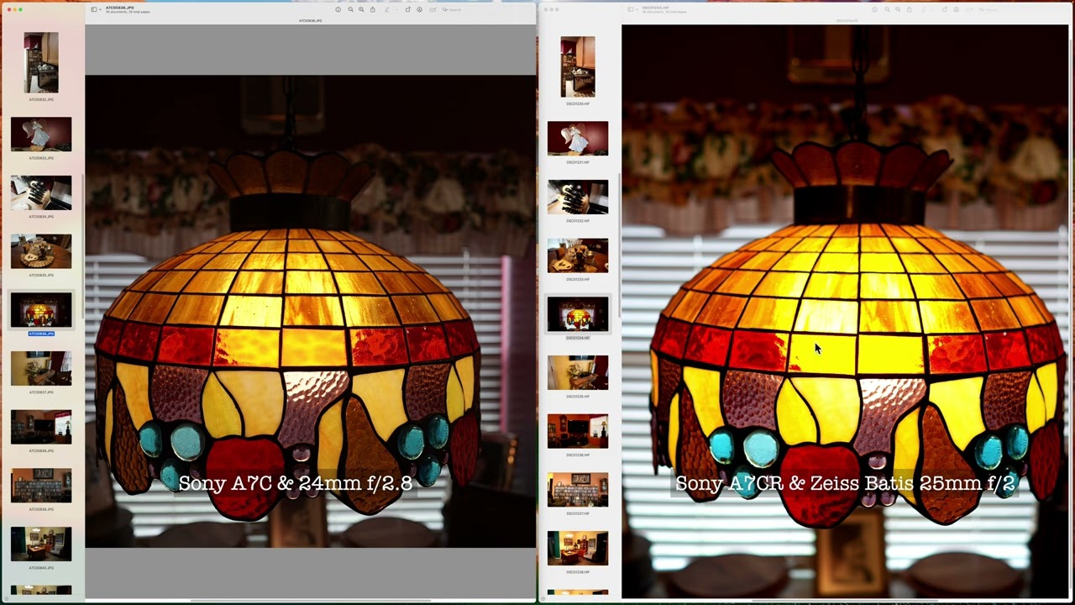1075x605 pixels.
Task: Select thumbnail DSC01232.HIF in right sidebar
Action: [578, 197]
